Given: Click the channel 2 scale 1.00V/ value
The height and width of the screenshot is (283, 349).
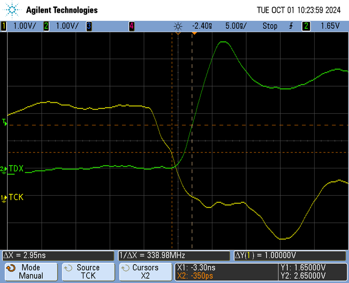Looking at the screenshot, I should click(67, 26).
